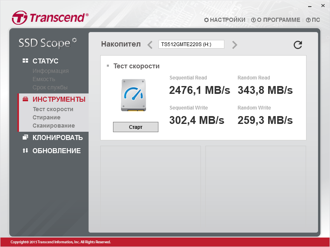Click the Sequential Write label
The width and height of the screenshot is (330, 247).
[189, 108]
